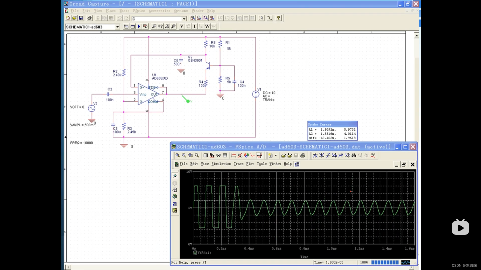The width and height of the screenshot is (481, 270).
Task: Open SCHEMATIC1-ad603 profile dropdown
Action: pos(117,27)
